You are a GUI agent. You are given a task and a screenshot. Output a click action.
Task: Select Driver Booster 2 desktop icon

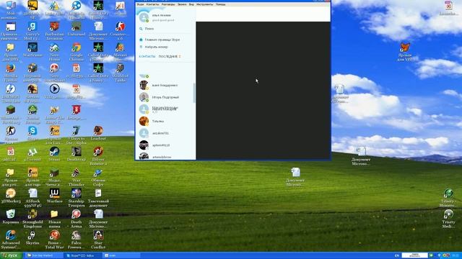coord(98,155)
